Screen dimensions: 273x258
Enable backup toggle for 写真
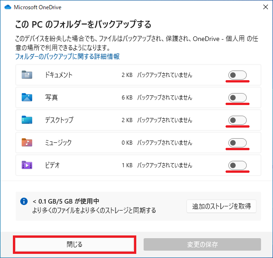(237, 98)
